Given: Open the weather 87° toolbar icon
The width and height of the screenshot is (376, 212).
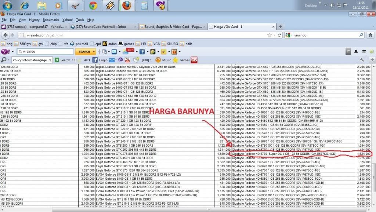Looking at the screenshot, I should tap(128, 51).
